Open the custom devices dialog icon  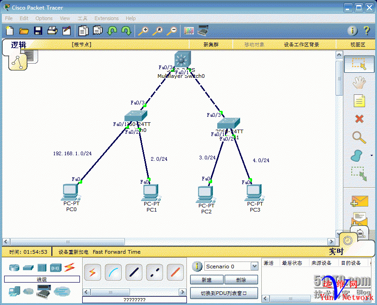click(203, 30)
